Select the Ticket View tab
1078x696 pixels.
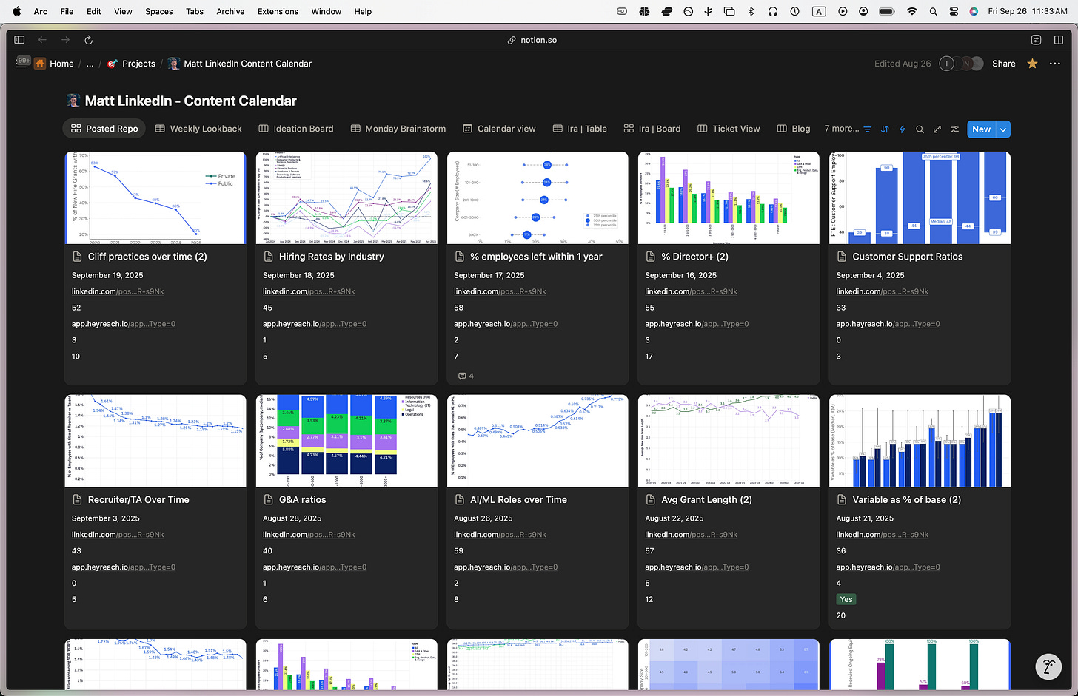click(x=729, y=129)
